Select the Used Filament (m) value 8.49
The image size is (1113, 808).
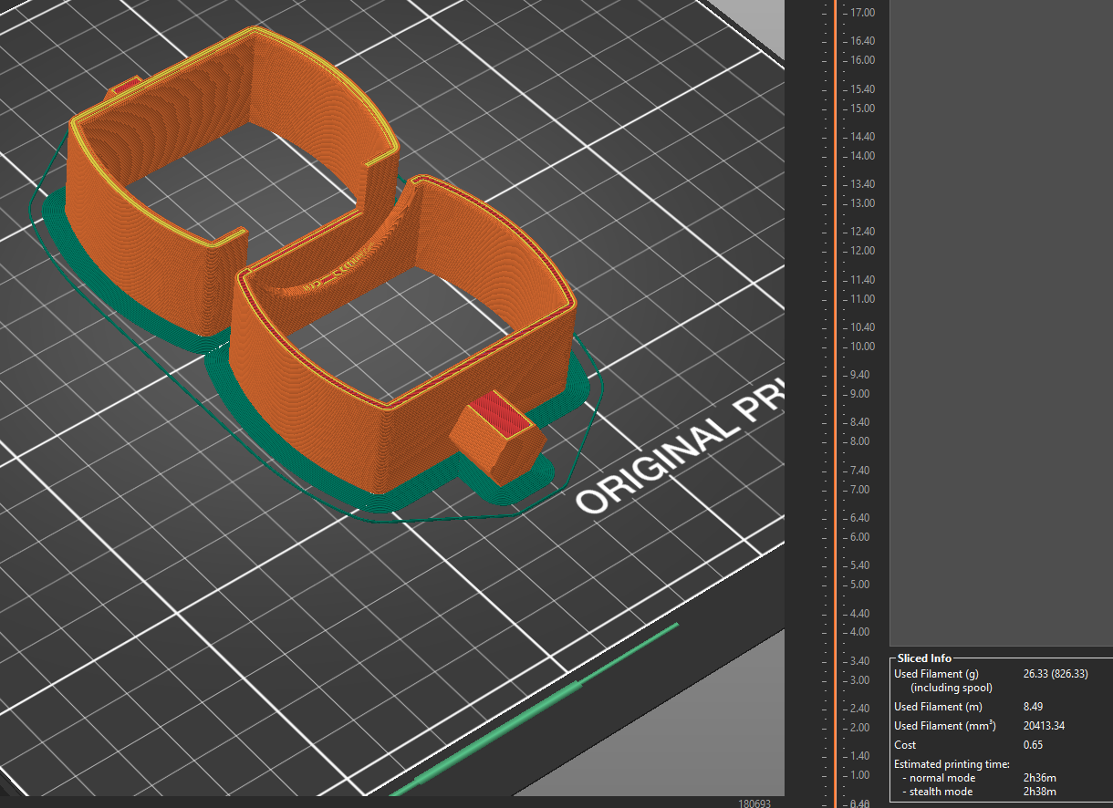tap(1035, 707)
